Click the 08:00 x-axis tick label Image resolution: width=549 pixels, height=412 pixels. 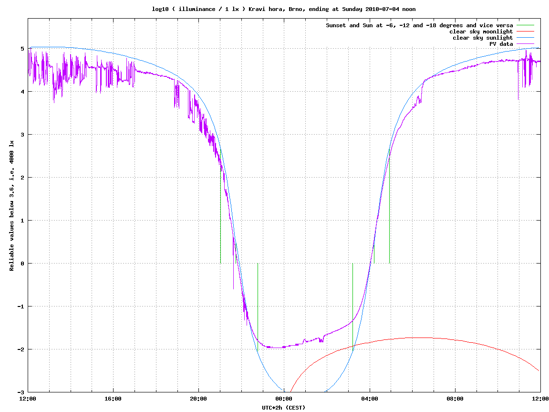455,399
